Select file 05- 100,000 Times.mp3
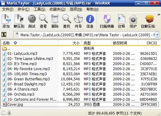The height and width of the screenshot is (116, 161). [27, 74]
